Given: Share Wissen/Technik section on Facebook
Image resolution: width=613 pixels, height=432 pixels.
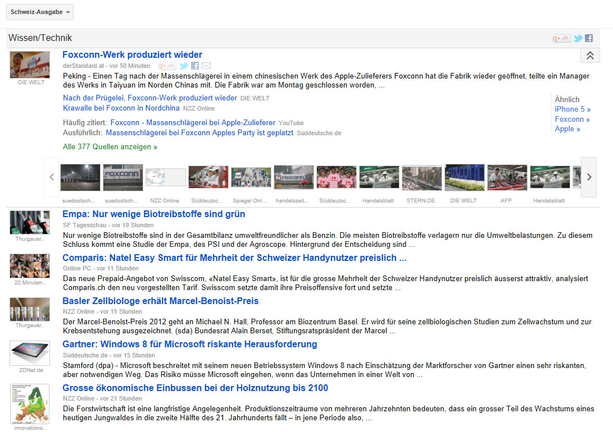Looking at the screenshot, I should pos(589,38).
